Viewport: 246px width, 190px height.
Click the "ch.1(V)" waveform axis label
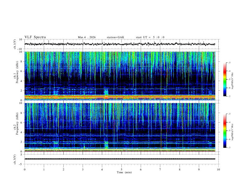(15, 44)
